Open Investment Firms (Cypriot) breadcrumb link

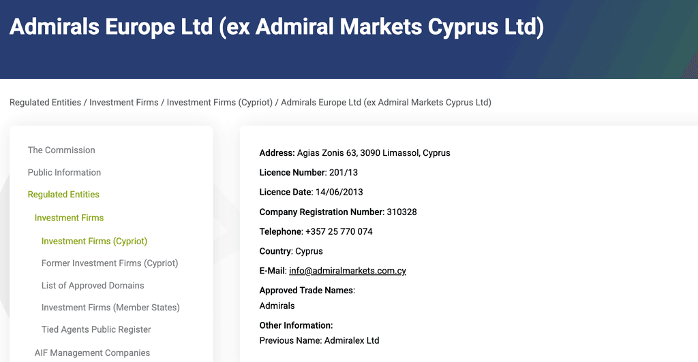(219, 103)
